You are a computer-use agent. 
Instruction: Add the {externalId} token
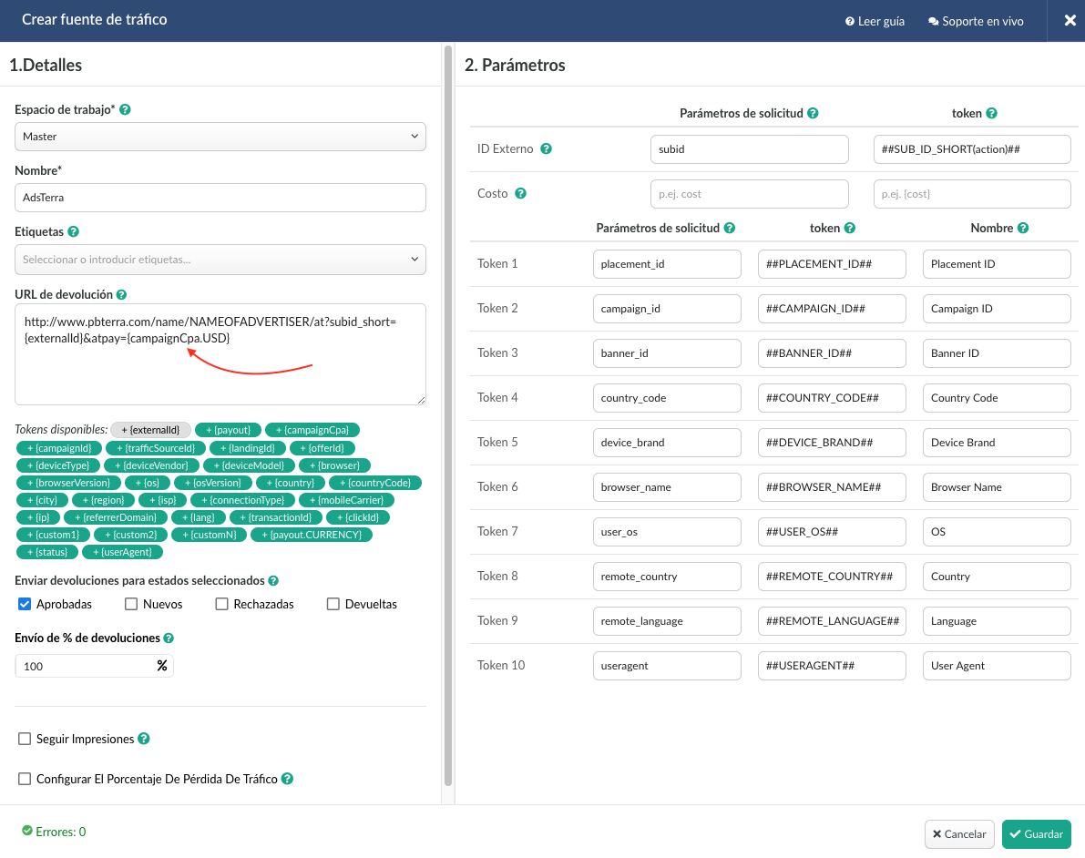[150, 430]
